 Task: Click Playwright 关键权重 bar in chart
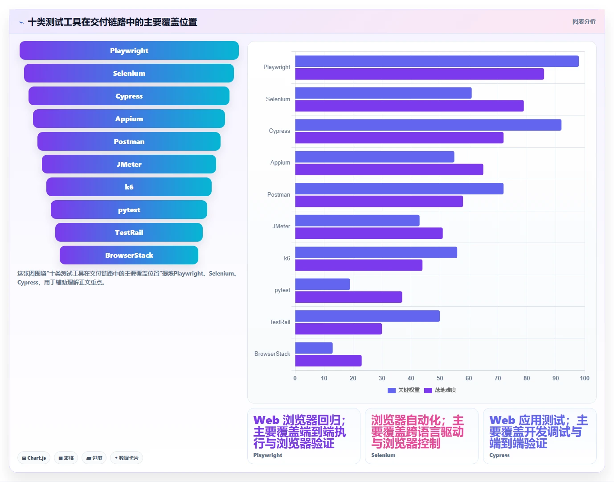(437, 61)
